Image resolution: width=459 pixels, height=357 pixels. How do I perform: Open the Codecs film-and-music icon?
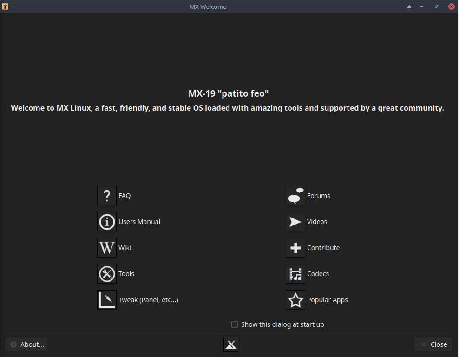[295, 274]
